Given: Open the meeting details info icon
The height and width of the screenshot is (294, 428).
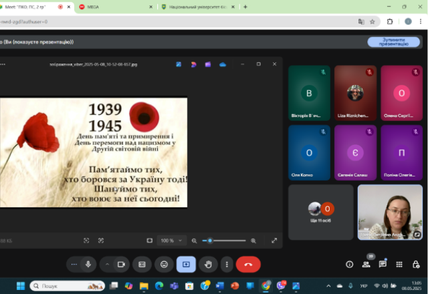Looking at the screenshot, I should click(349, 265).
